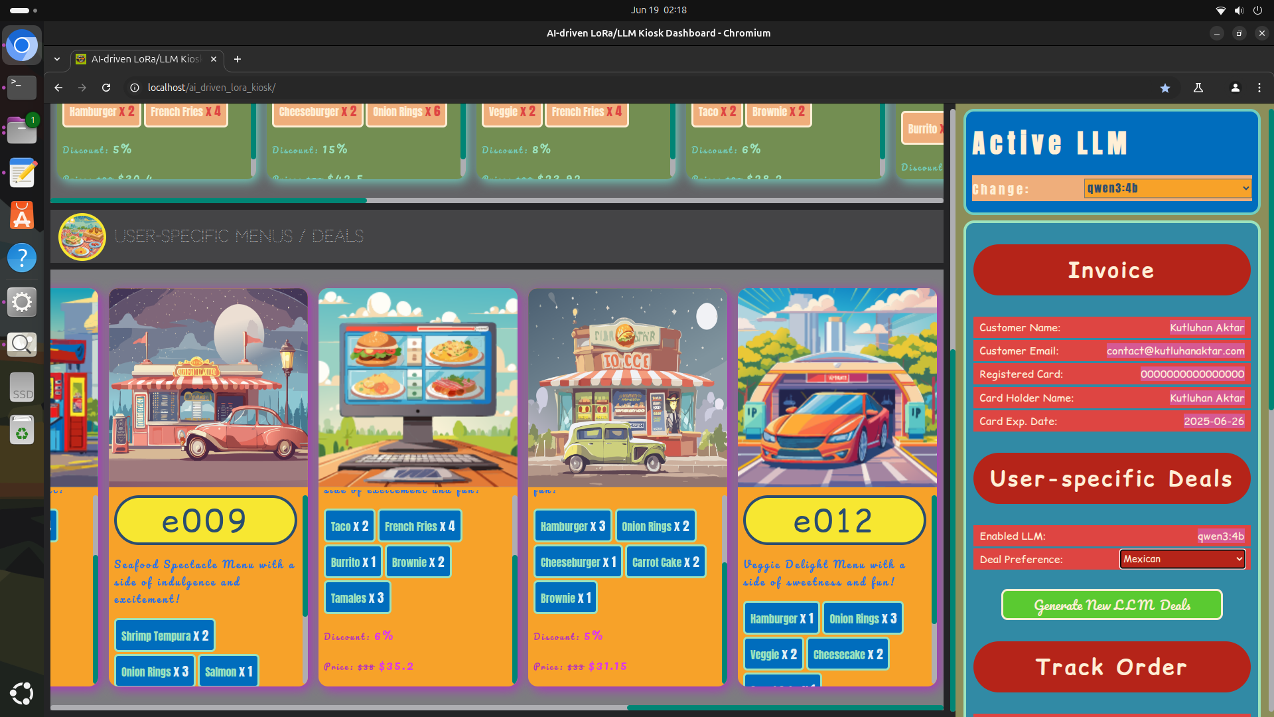The height and width of the screenshot is (717, 1274).
Task: Open the Chrome Labs flask icon
Action: (x=1198, y=88)
